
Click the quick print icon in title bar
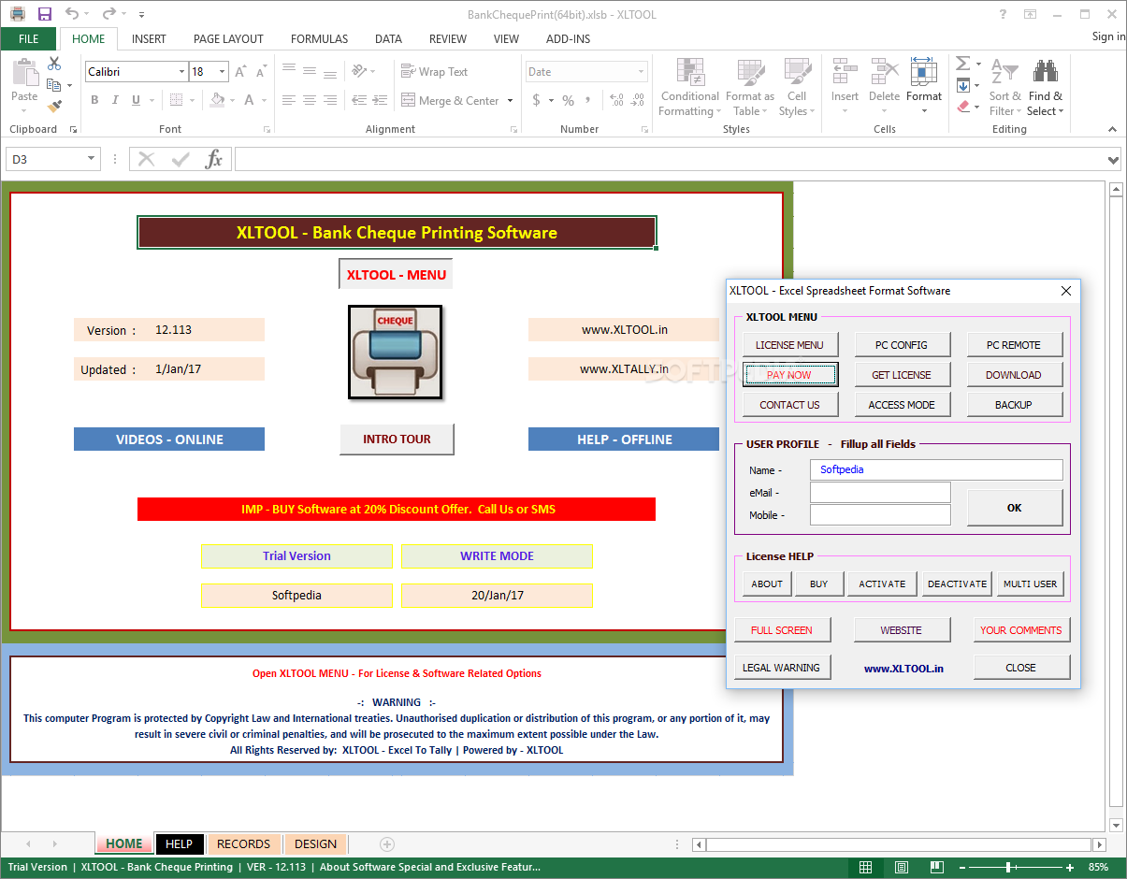tap(17, 14)
